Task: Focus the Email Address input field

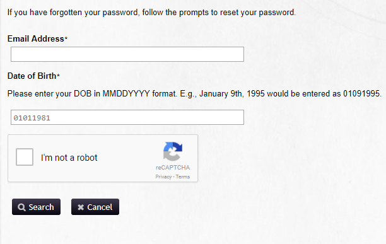Action: point(127,54)
